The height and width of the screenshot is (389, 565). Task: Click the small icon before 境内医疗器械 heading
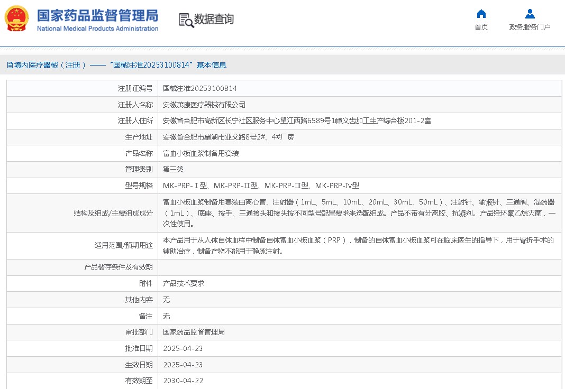(x=10, y=65)
